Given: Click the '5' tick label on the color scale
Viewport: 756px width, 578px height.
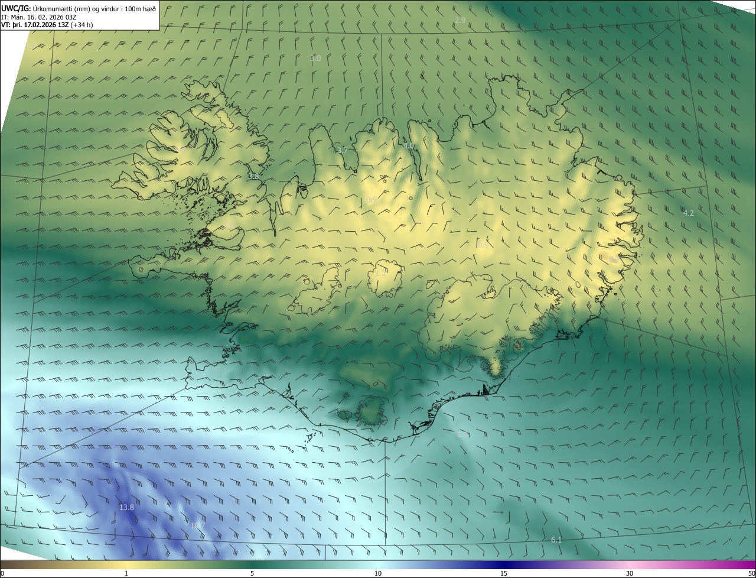Looking at the screenshot, I should coord(252,573).
